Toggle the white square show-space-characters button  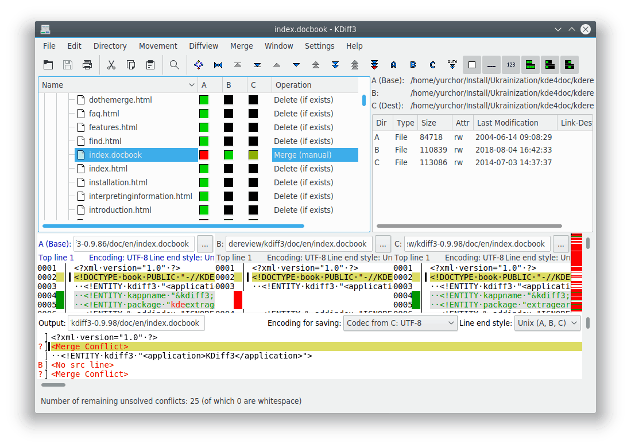(472, 65)
